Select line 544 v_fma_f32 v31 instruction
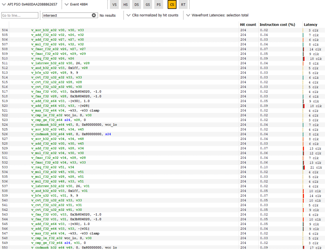 tap(66, 219)
